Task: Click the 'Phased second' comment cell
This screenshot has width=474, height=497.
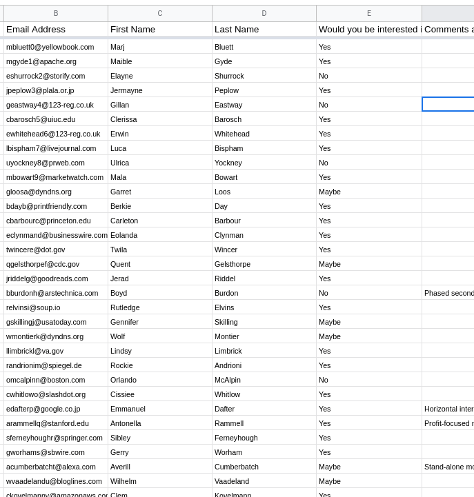Action: 448,293
